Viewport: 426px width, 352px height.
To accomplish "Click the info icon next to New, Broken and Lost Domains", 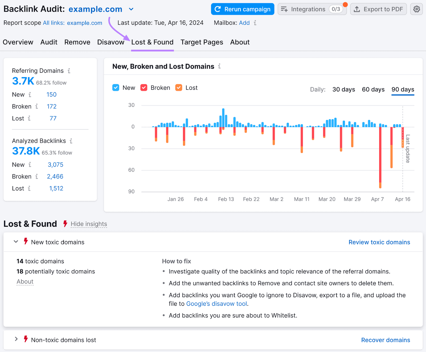I will (x=219, y=66).
